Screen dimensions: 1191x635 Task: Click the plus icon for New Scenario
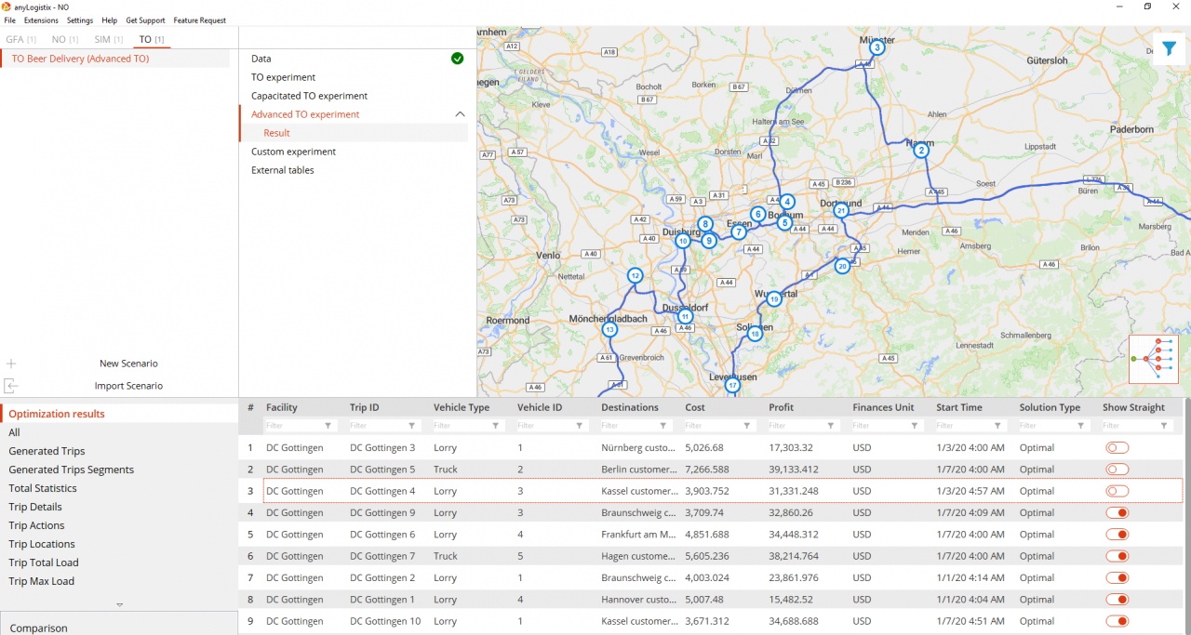(11, 364)
